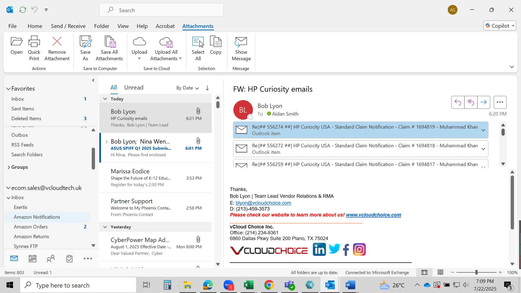Open Chrome from Windows taskbar
Screen dimensions: 521x293
269,285
